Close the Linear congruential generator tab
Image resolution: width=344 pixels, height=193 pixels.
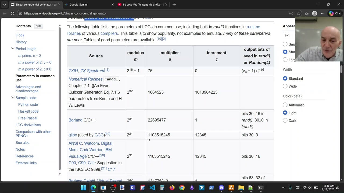click(59, 5)
